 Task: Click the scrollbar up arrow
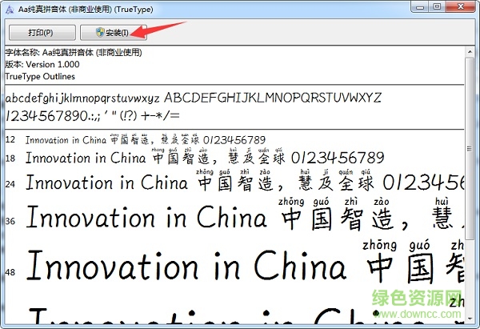click(470, 51)
